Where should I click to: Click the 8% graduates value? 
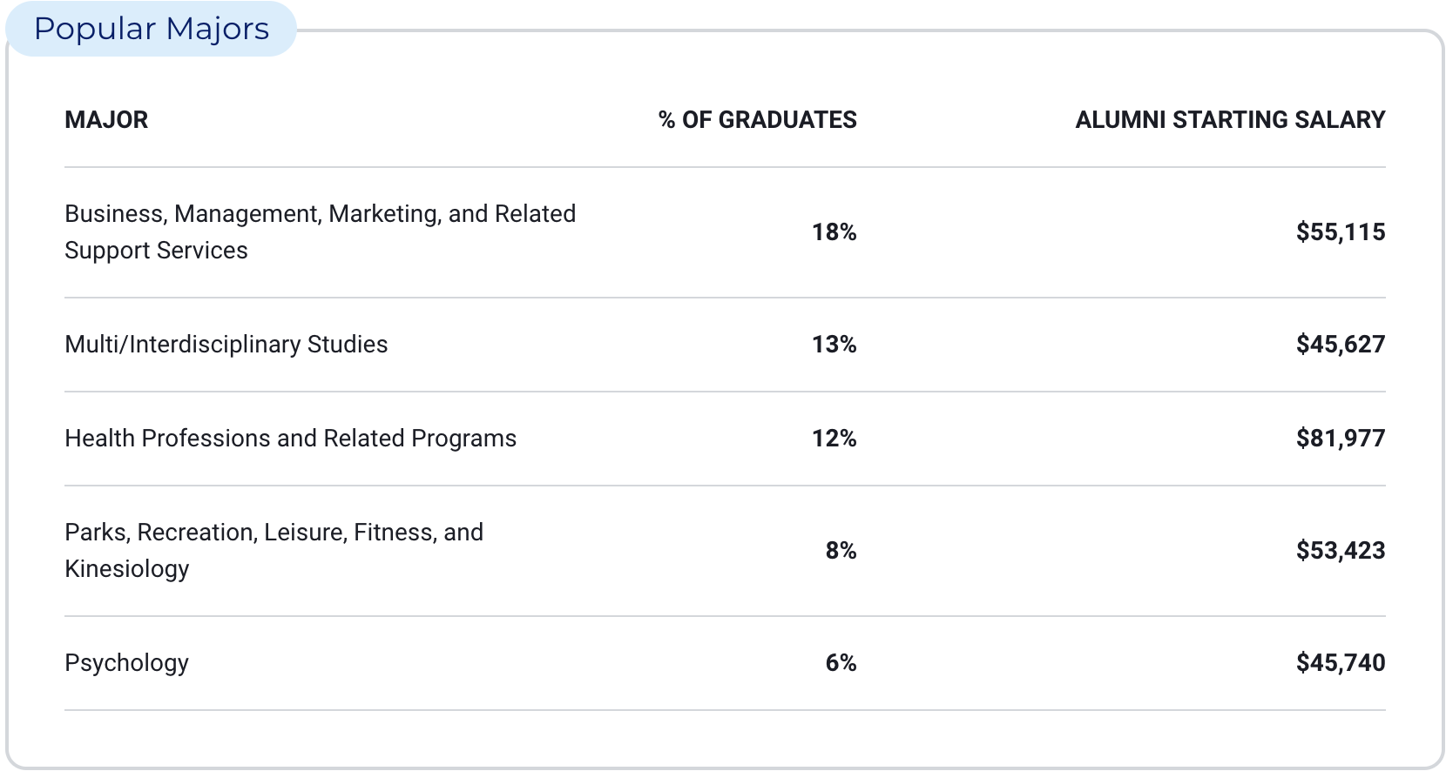pyautogui.click(x=841, y=551)
